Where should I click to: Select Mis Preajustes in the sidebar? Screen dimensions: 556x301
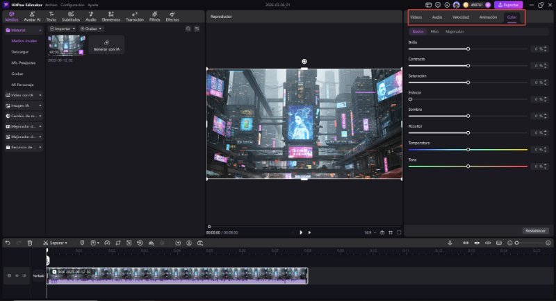click(24, 62)
